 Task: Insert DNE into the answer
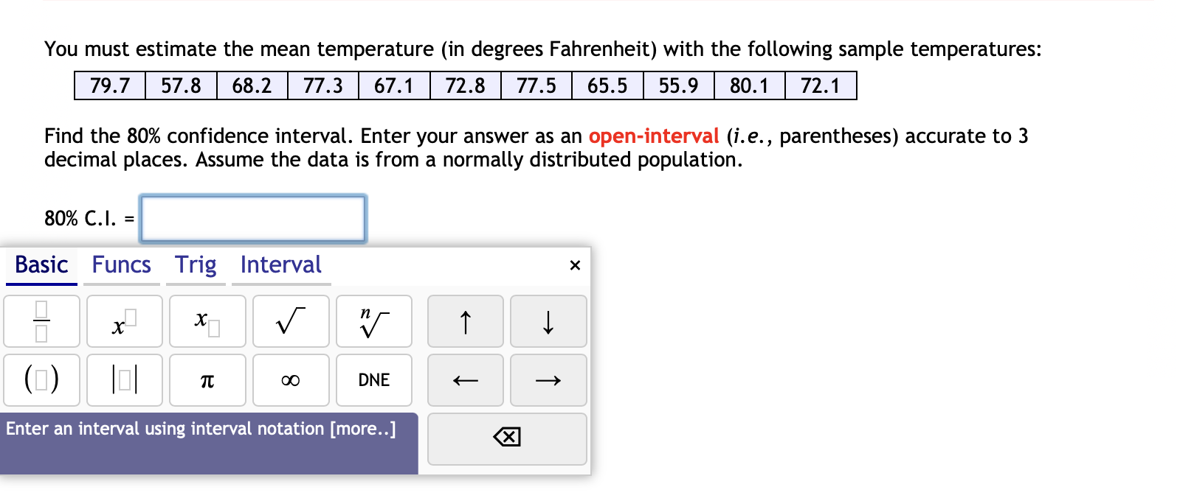[373, 380]
